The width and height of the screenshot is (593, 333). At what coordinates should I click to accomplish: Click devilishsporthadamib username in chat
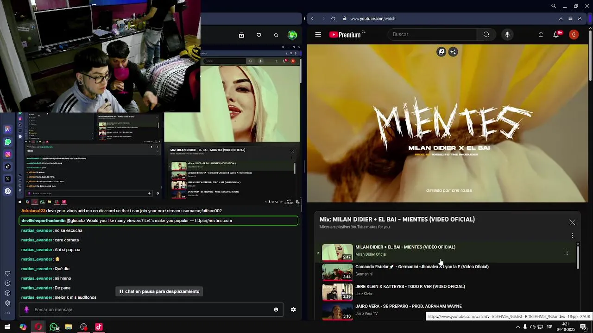[43, 221]
